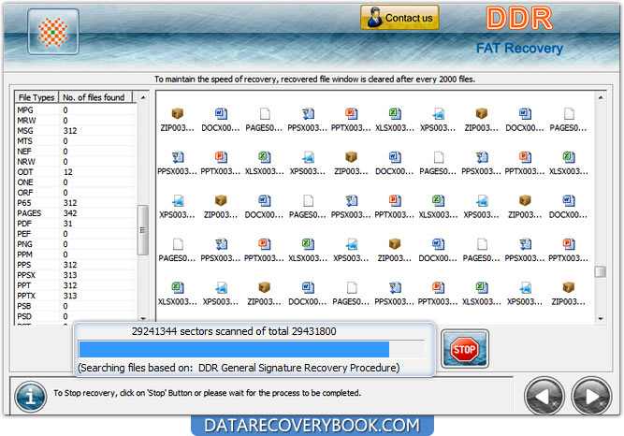Screen dimensions: 624x436
Task: Select the NEF file type row
Action: coord(76,152)
